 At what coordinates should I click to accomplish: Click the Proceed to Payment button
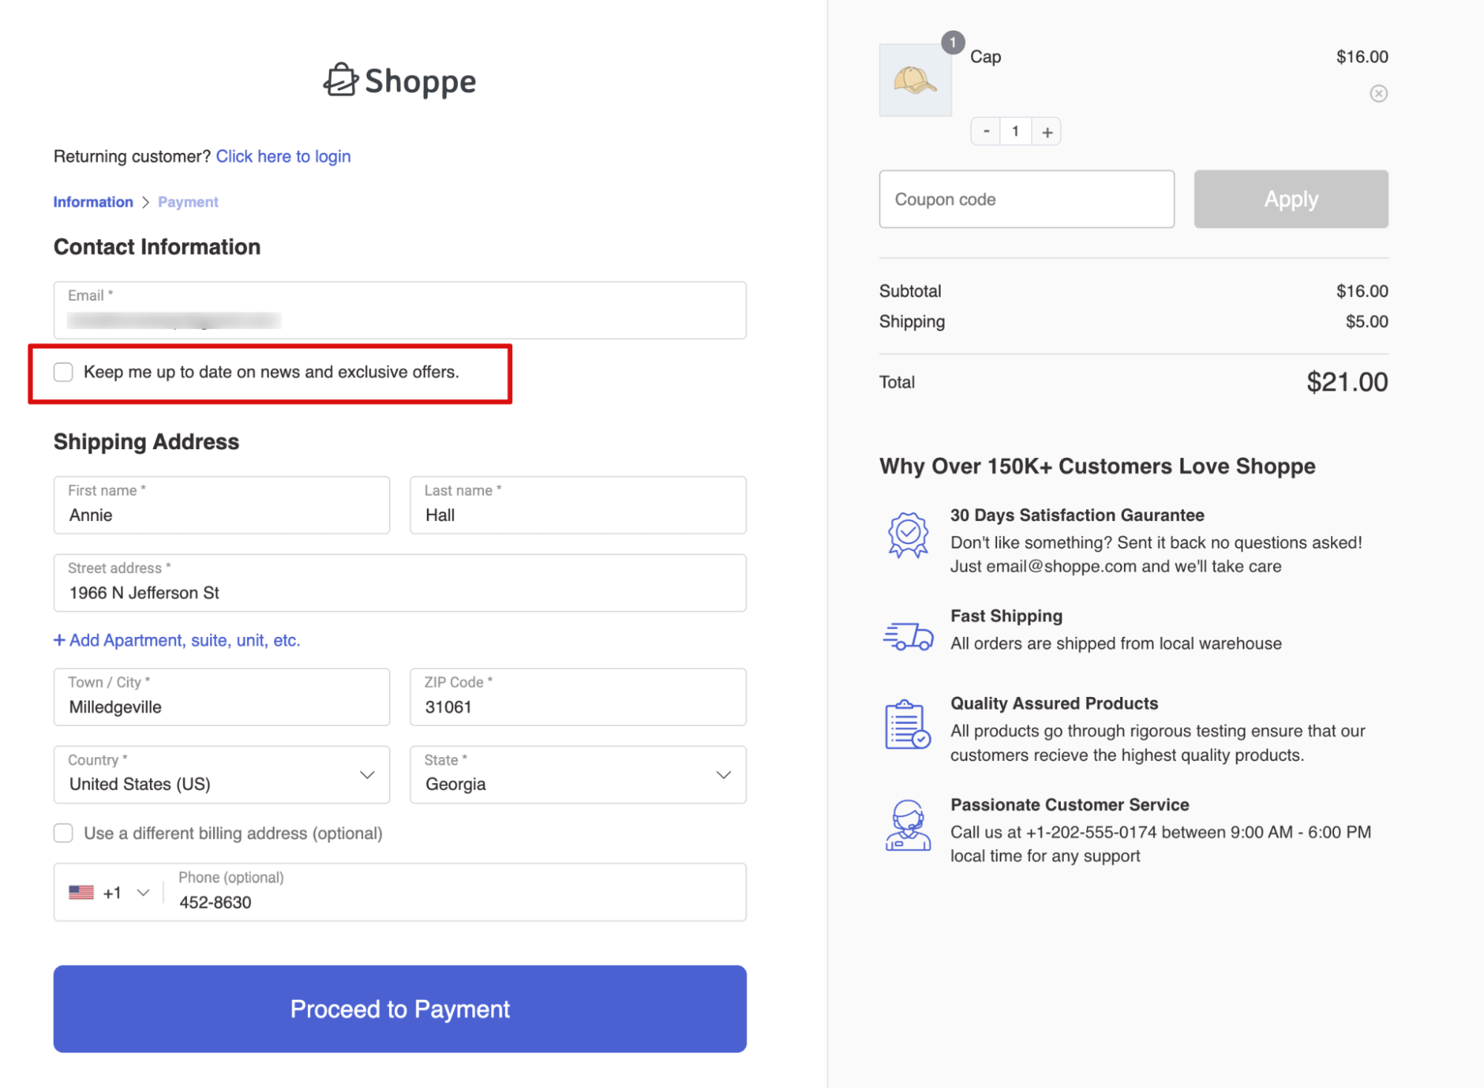click(400, 1009)
